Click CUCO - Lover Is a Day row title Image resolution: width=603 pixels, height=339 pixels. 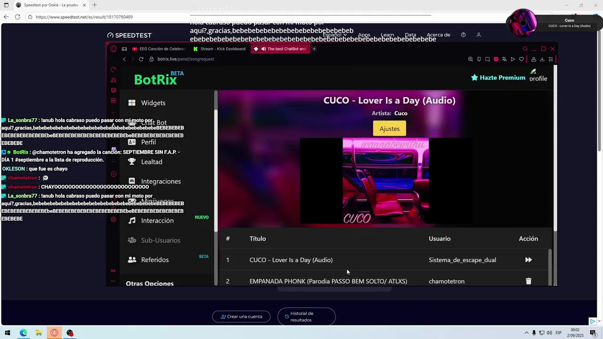(x=291, y=260)
